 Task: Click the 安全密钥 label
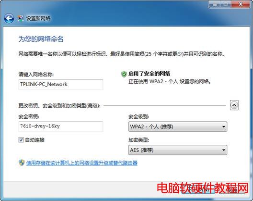[29, 116]
